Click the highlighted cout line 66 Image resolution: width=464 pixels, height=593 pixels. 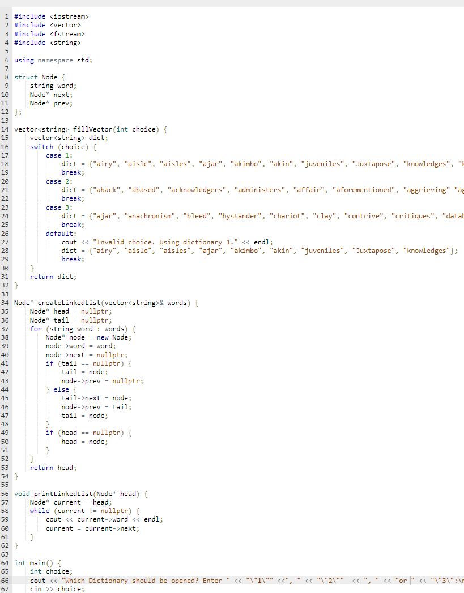113,579
